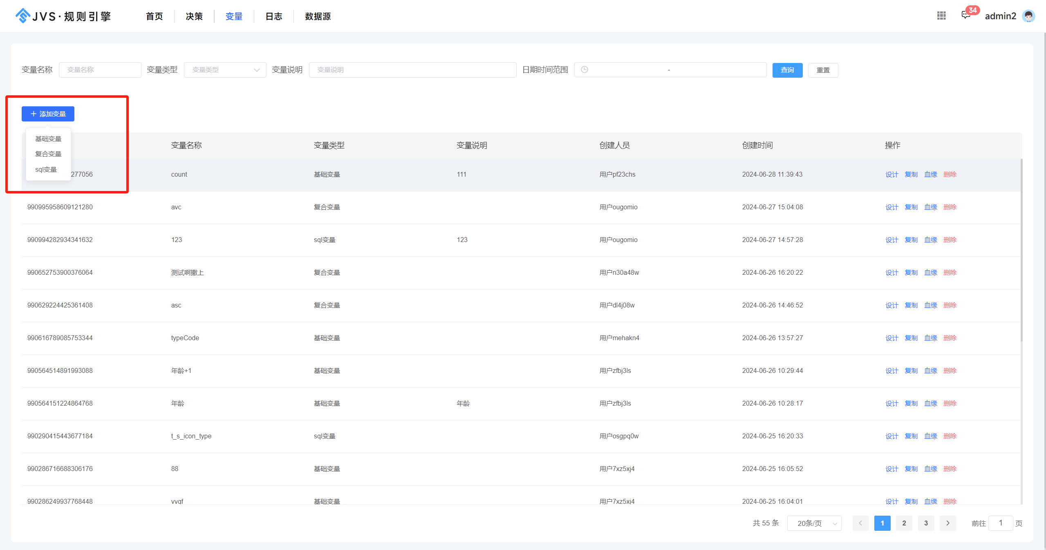This screenshot has height=550, width=1046.
Task: Go to next page arrow
Action: 948,523
